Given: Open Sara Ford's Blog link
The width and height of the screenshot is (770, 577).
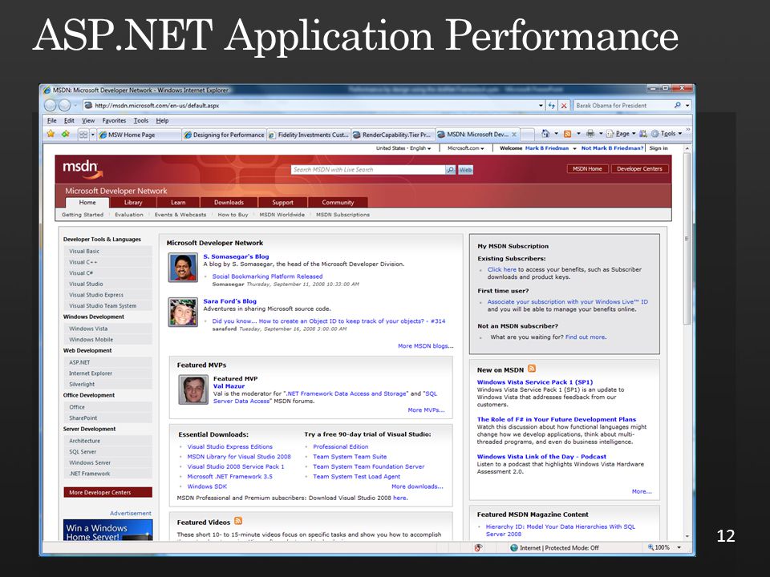Looking at the screenshot, I should [x=230, y=301].
